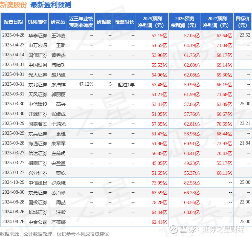Select the 机构简称 column header
The height and width of the screenshot is (237, 252).
click(x=37, y=22)
